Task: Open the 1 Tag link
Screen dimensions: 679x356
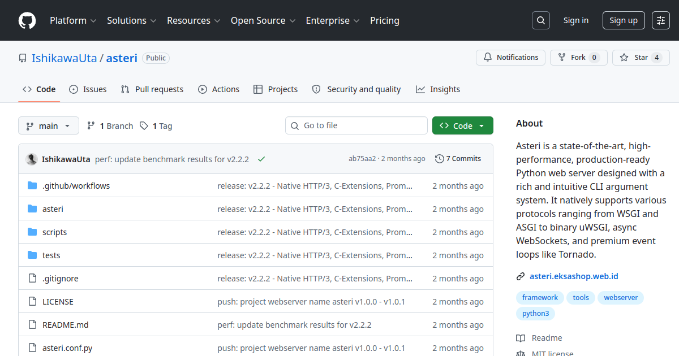Action: pyautogui.click(x=156, y=126)
